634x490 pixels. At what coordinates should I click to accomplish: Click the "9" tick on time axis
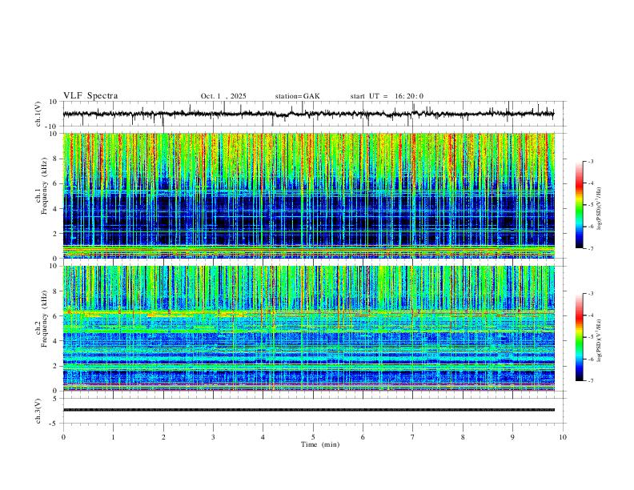click(512, 437)
